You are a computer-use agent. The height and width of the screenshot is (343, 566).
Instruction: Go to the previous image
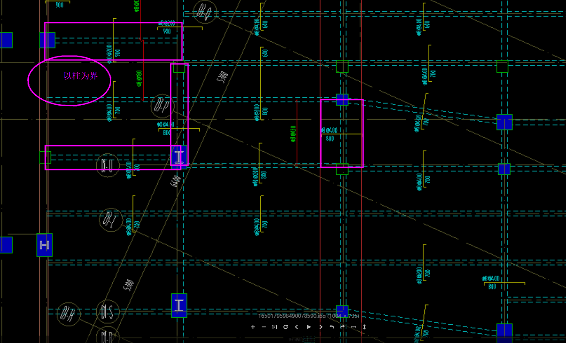tap(296, 327)
